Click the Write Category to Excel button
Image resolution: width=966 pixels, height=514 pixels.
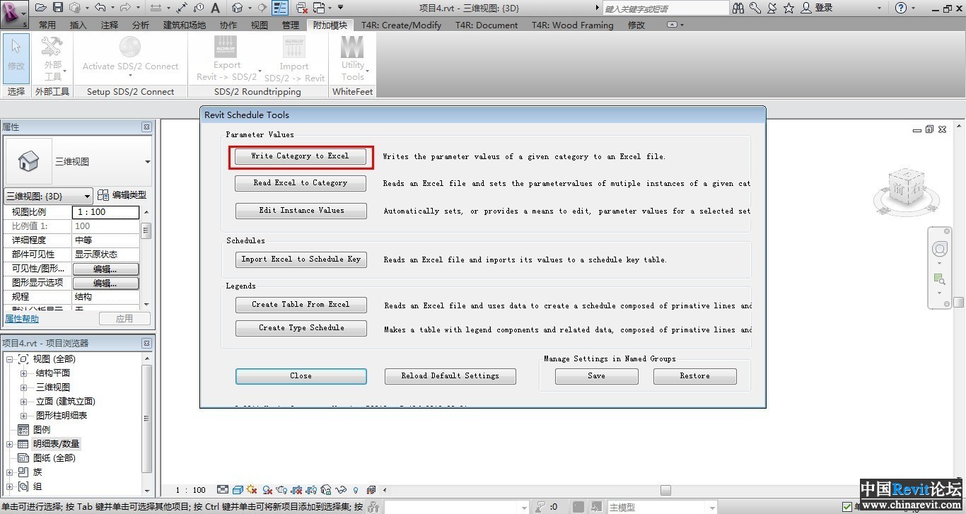(x=301, y=156)
